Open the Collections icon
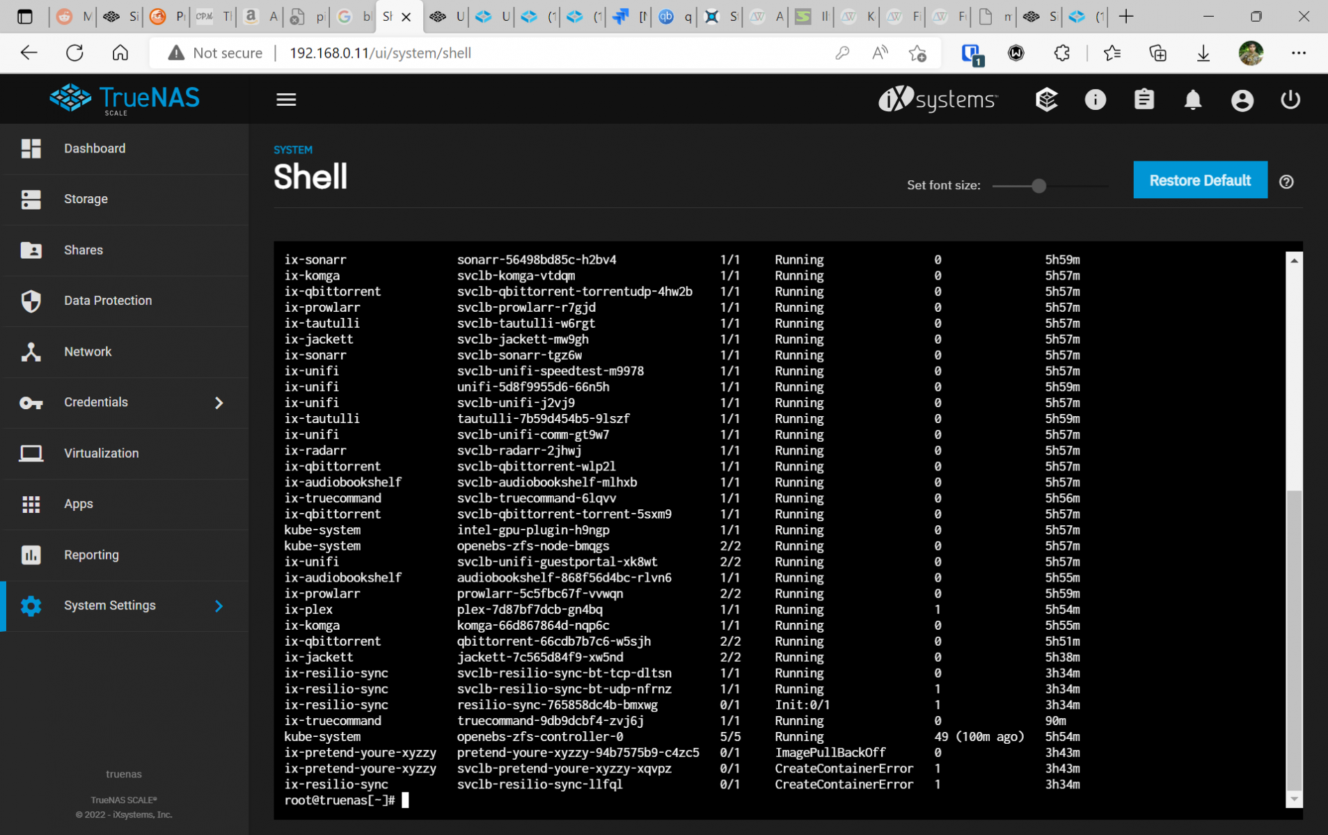This screenshot has height=835, width=1328. (x=1157, y=53)
